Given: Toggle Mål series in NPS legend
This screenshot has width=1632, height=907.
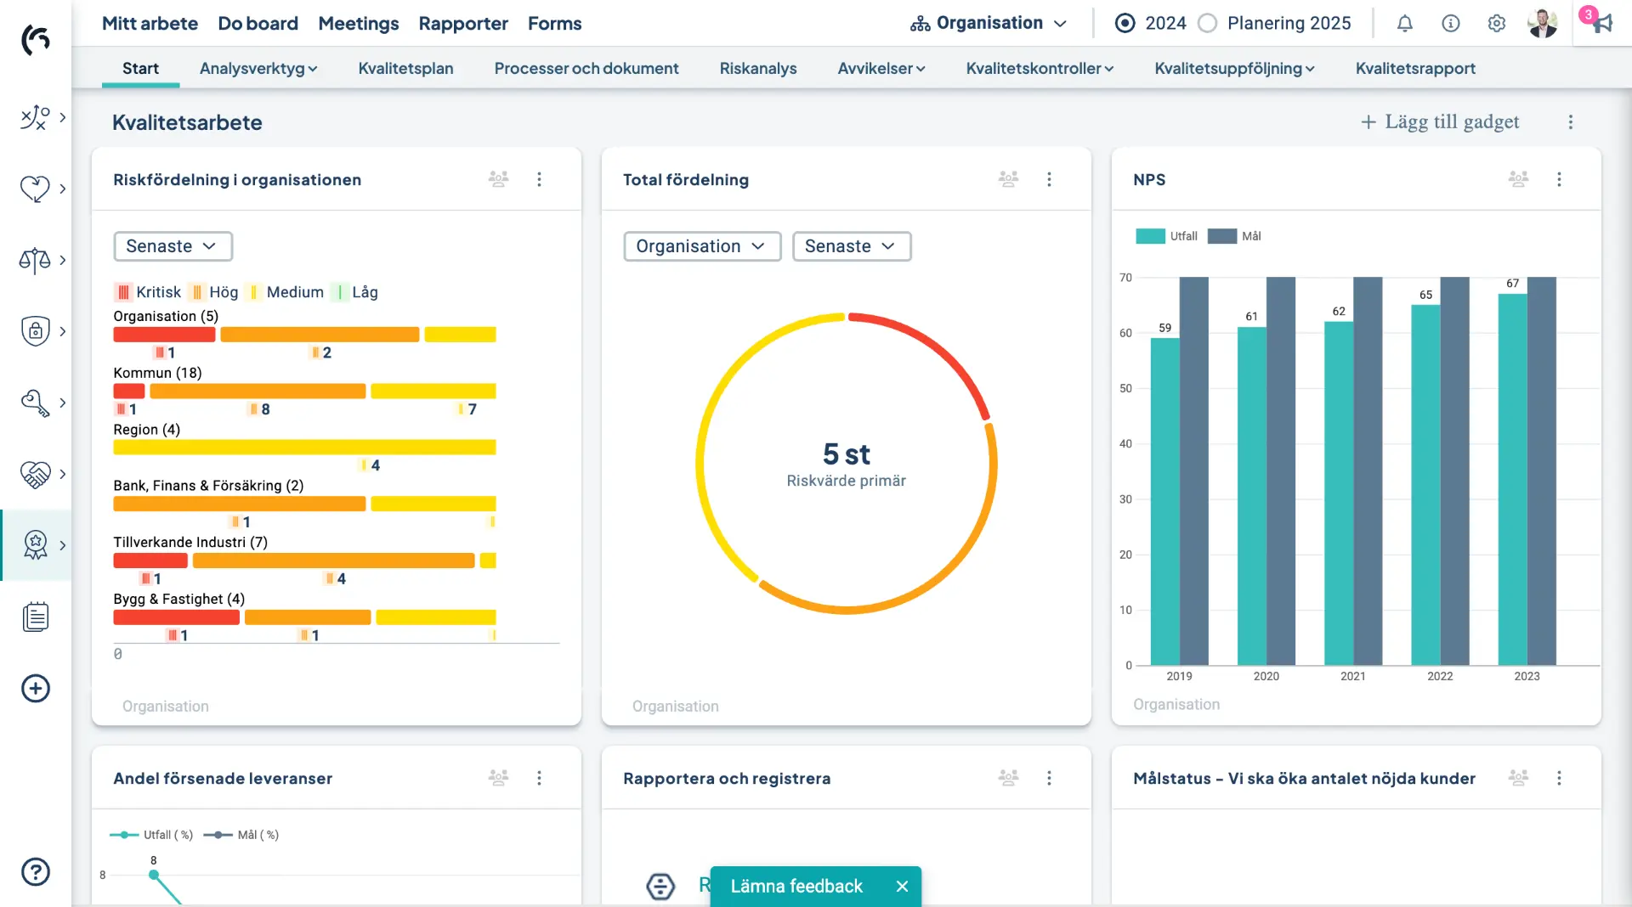Looking at the screenshot, I should pos(1234,236).
